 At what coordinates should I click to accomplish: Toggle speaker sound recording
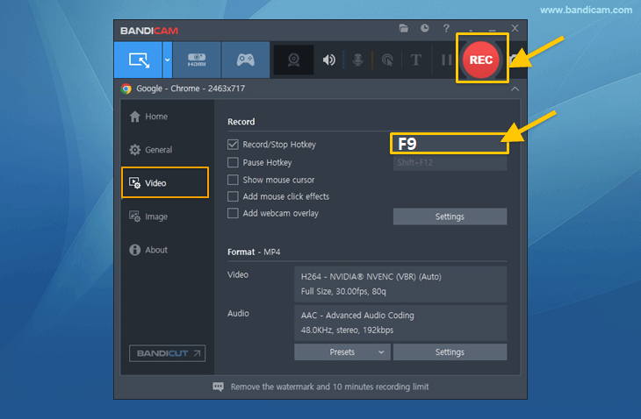point(328,60)
